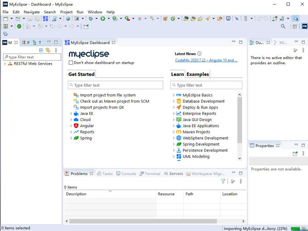Click the green Run button in toolbar
This screenshot has height=231, width=308.
click(x=103, y=18)
